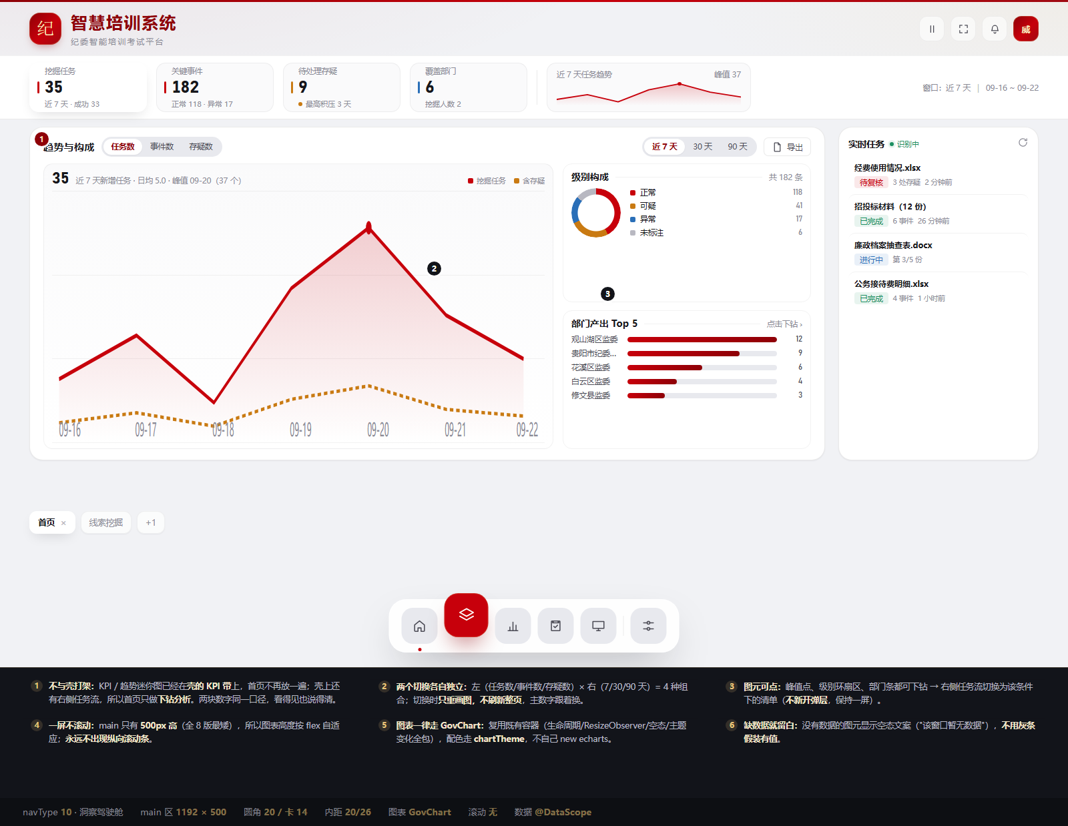Image resolution: width=1068 pixels, height=826 pixels.
Task: Open the red user avatar menu
Action: pyautogui.click(x=1026, y=29)
